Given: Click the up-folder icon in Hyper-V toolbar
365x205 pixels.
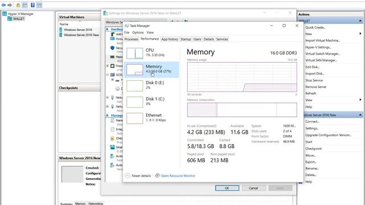Looking at the screenshot, I should pos(18,5).
